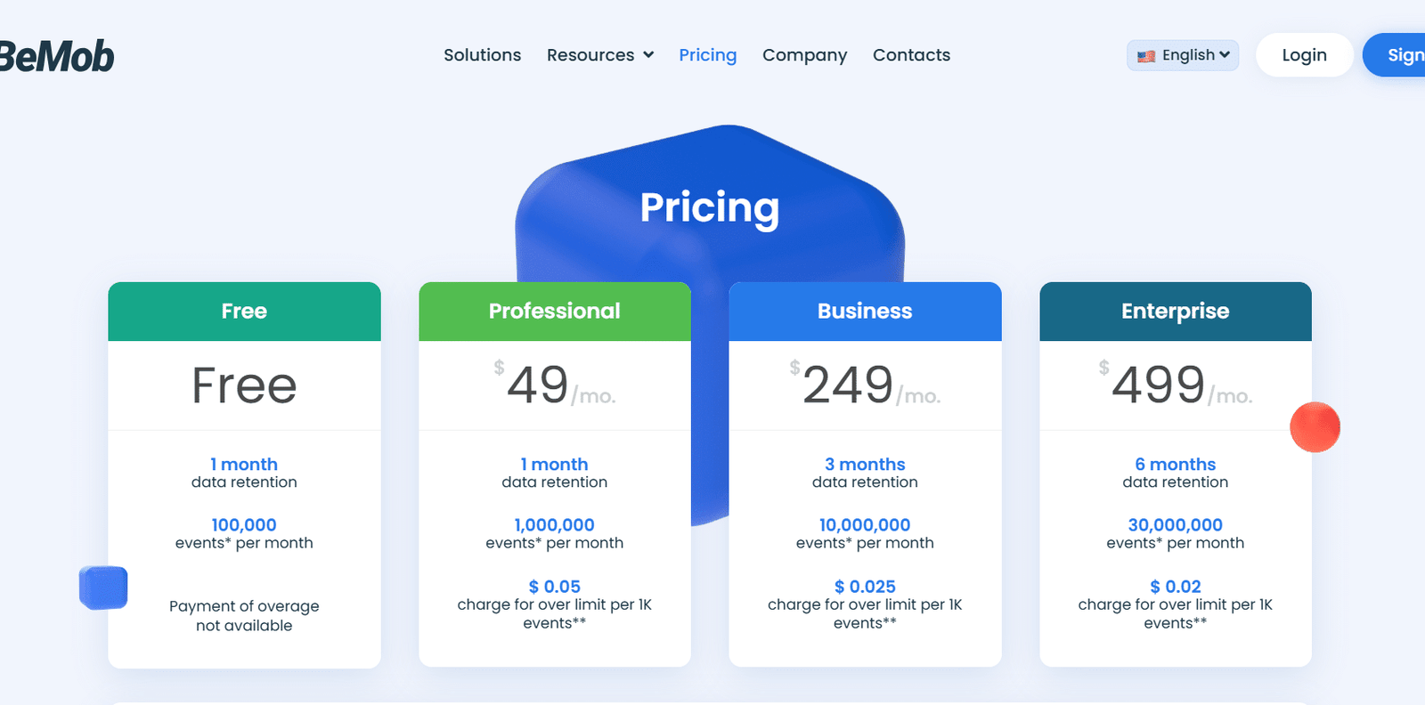Click the $499/mo price

pos(1175,385)
